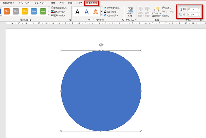Image resolution: width=206 pixels, height=138 pixels.
Task: Click the rotation handle above the circle
Action: 101,45
